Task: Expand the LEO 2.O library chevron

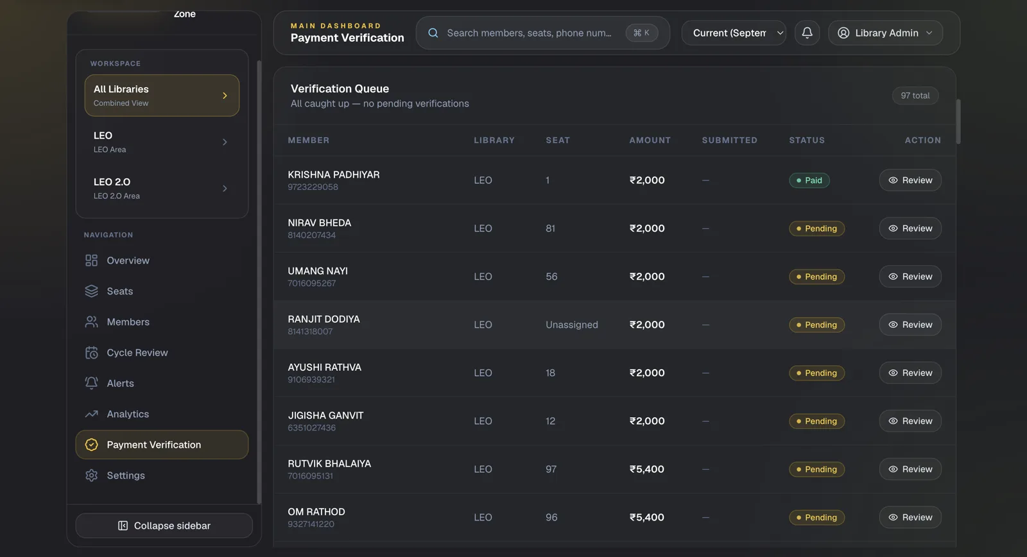Action: point(225,188)
